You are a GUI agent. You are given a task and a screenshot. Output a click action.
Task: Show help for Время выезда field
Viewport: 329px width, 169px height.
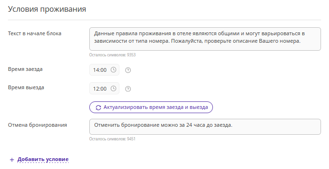128,89
